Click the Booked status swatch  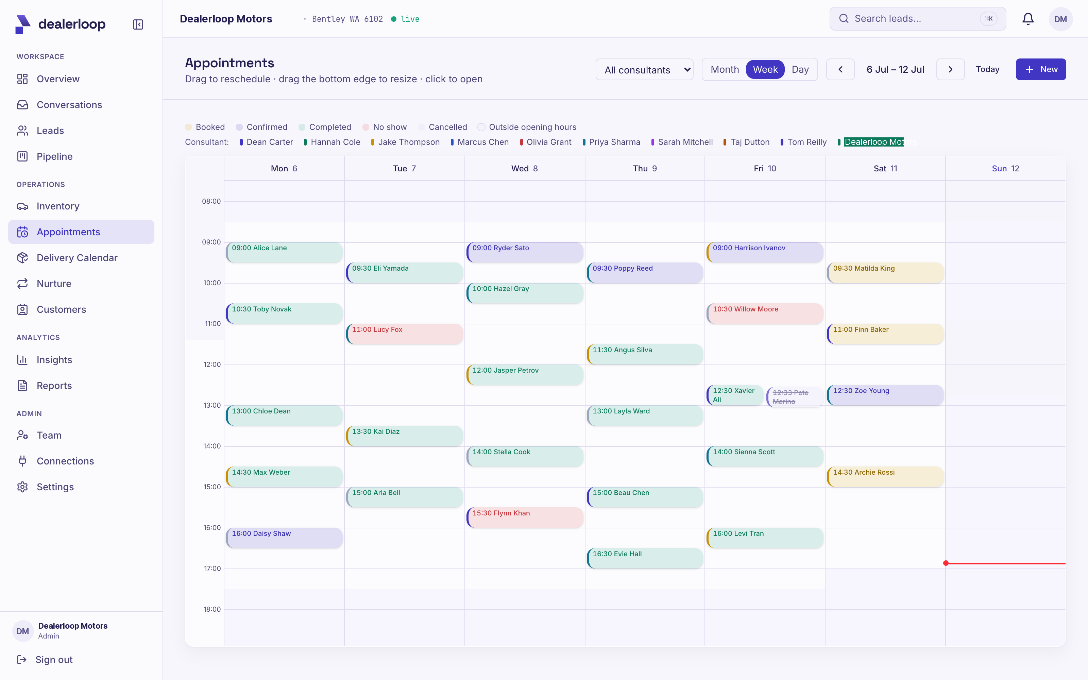pyautogui.click(x=188, y=127)
